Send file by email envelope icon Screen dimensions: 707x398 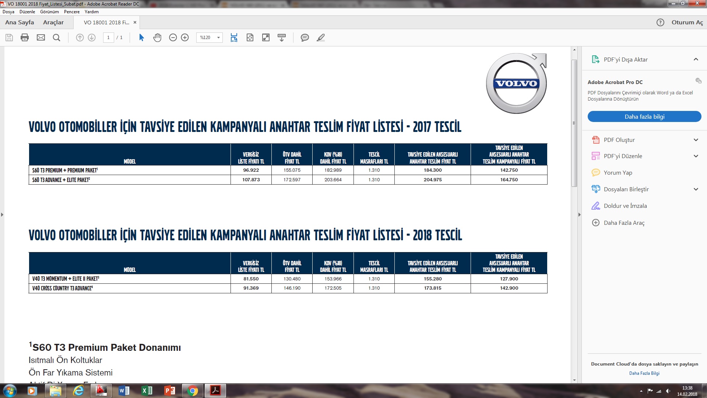[x=41, y=38]
